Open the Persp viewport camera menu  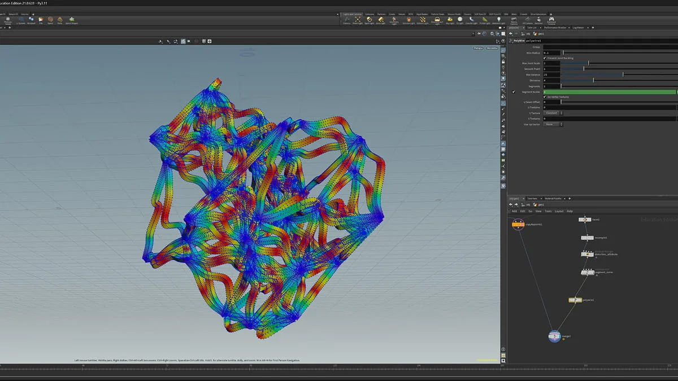479,49
